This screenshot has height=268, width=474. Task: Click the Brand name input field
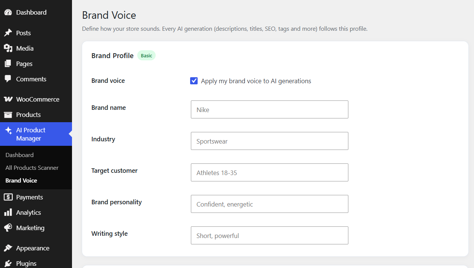tap(270, 109)
